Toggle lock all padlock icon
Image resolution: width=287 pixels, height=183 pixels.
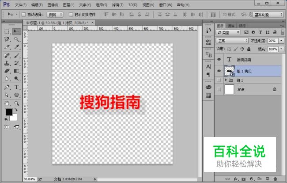tap(249, 49)
